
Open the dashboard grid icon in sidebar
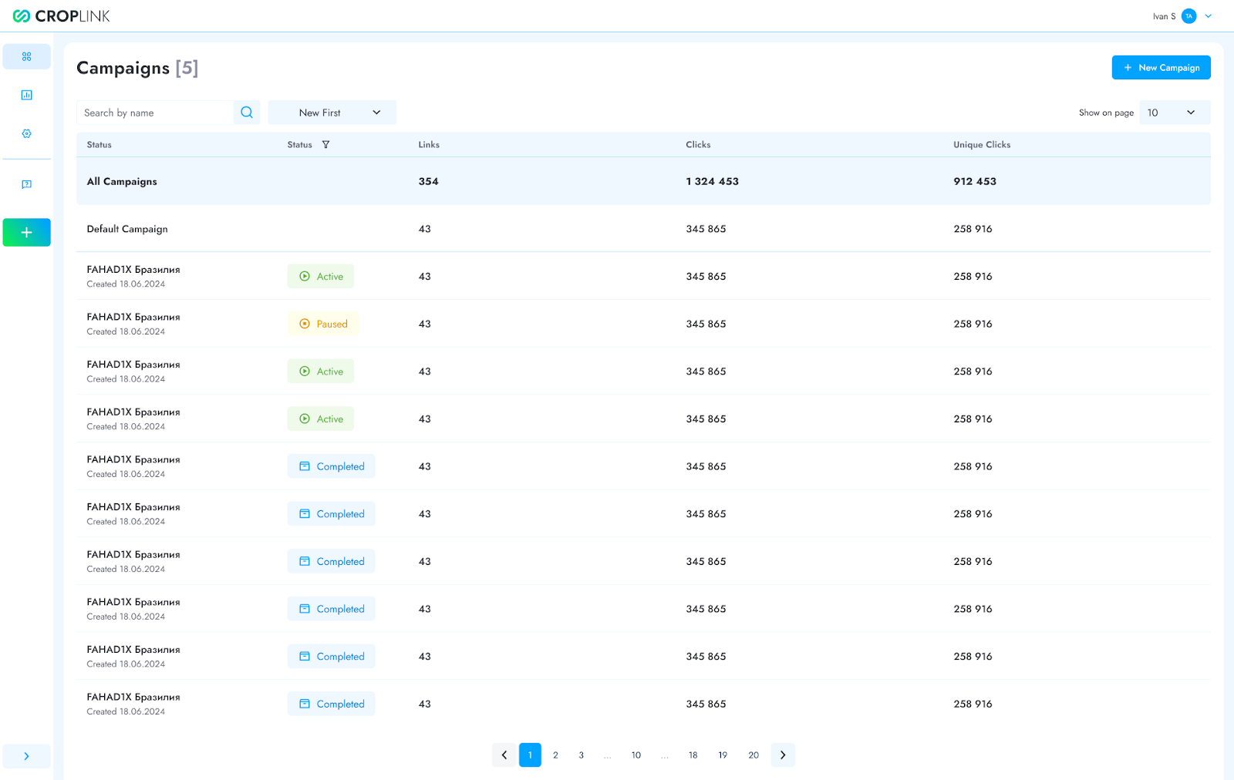coord(26,57)
